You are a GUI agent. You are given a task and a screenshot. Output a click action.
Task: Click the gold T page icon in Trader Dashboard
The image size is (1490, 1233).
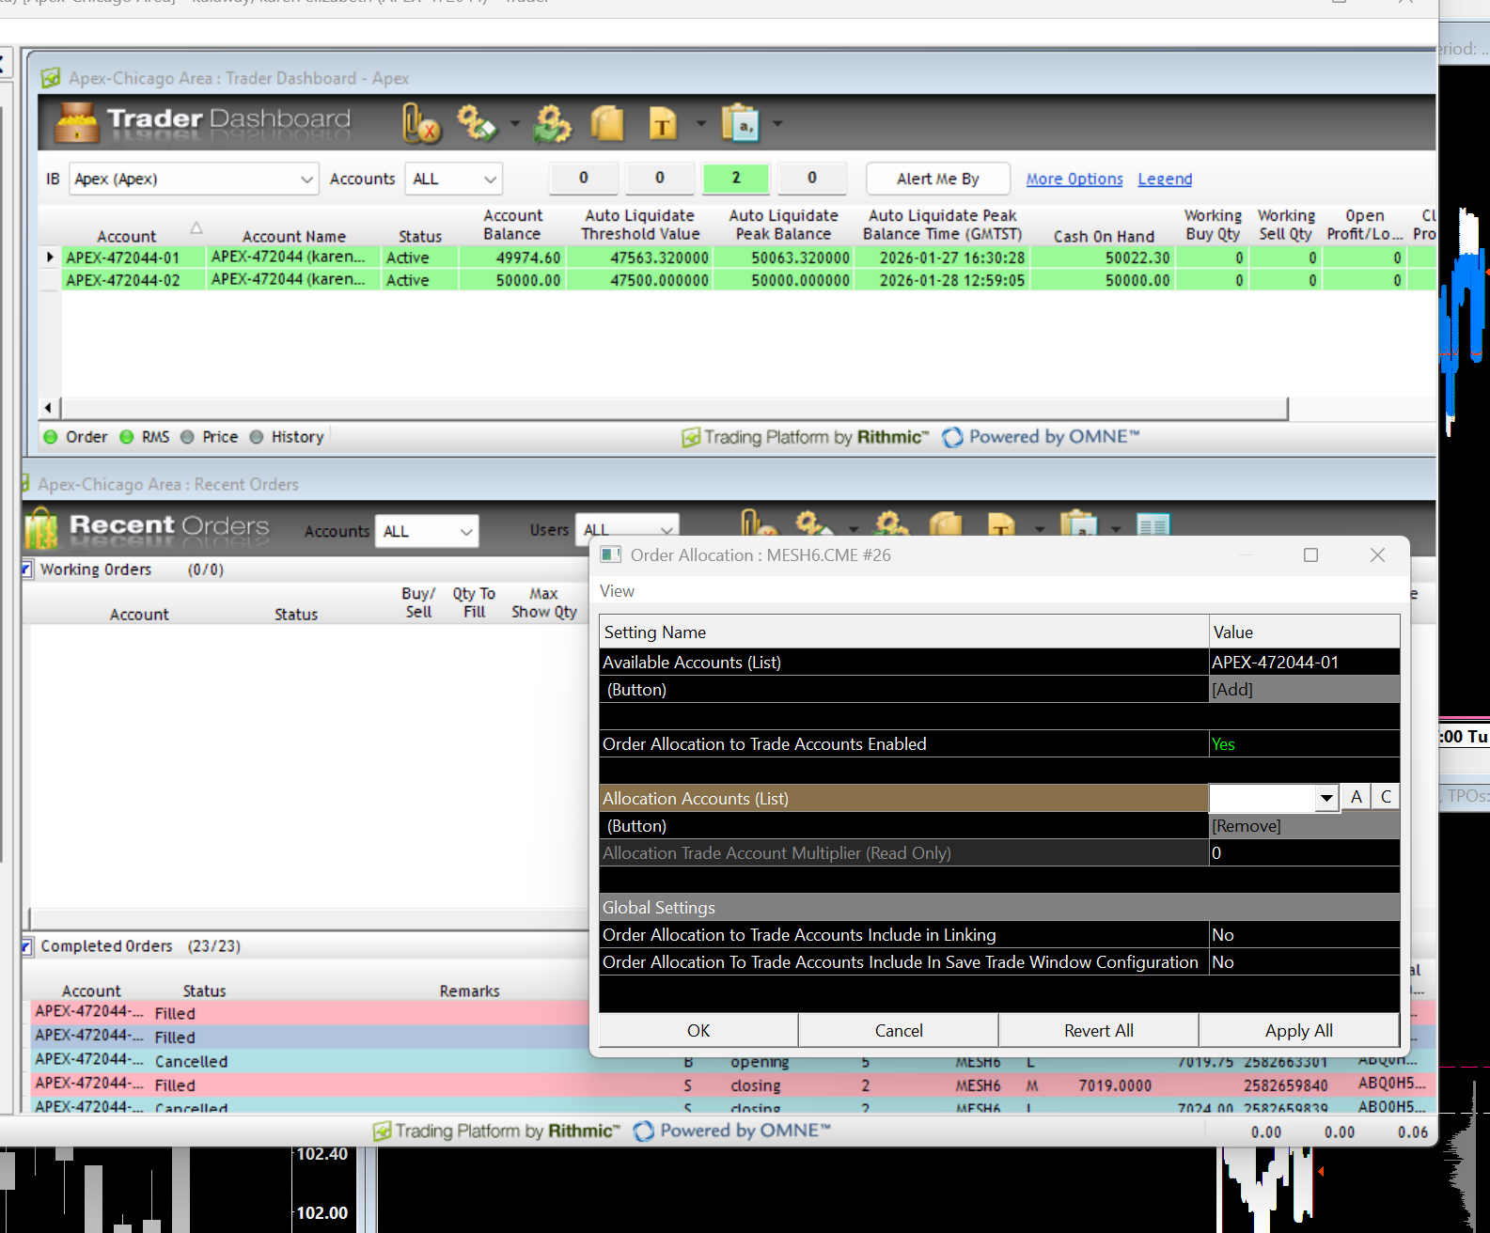pos(663,123)
